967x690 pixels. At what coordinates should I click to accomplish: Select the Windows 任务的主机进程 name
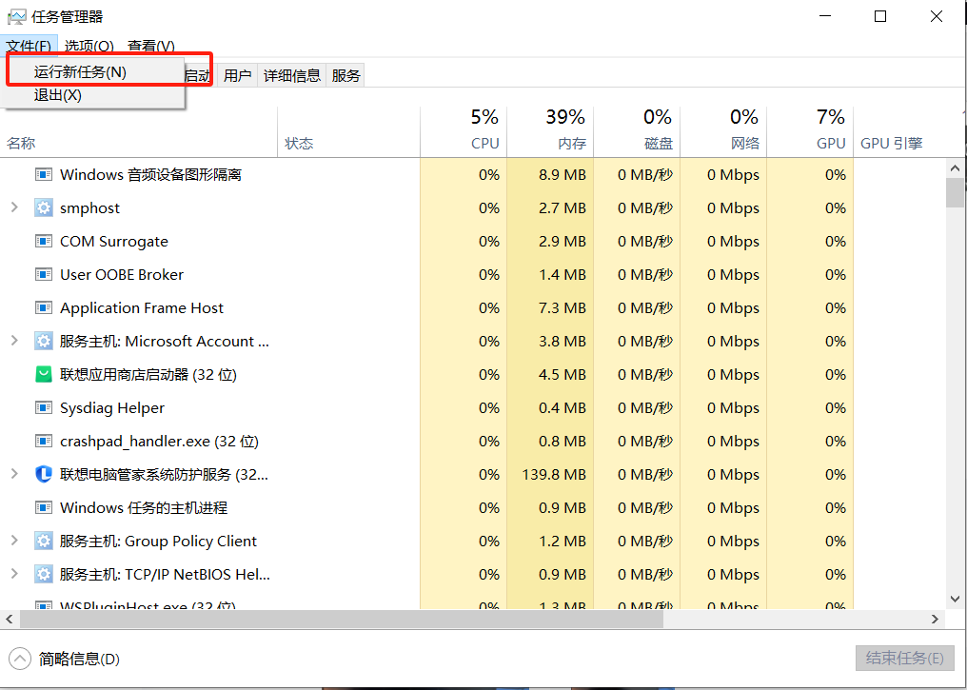[144, 507]
